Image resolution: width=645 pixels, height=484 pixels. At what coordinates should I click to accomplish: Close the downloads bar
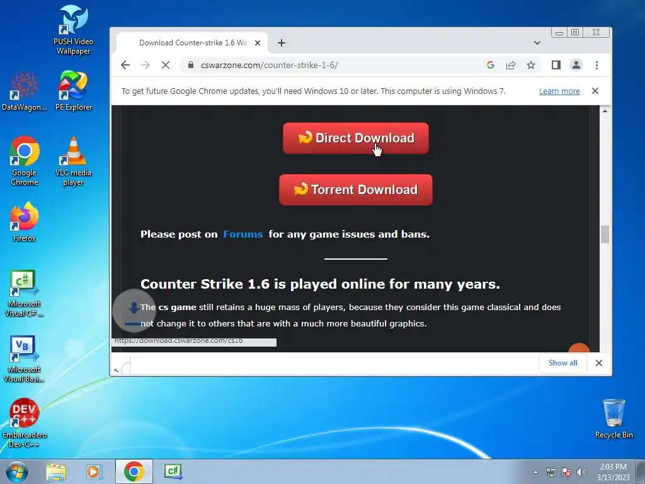tap(599, 362)
